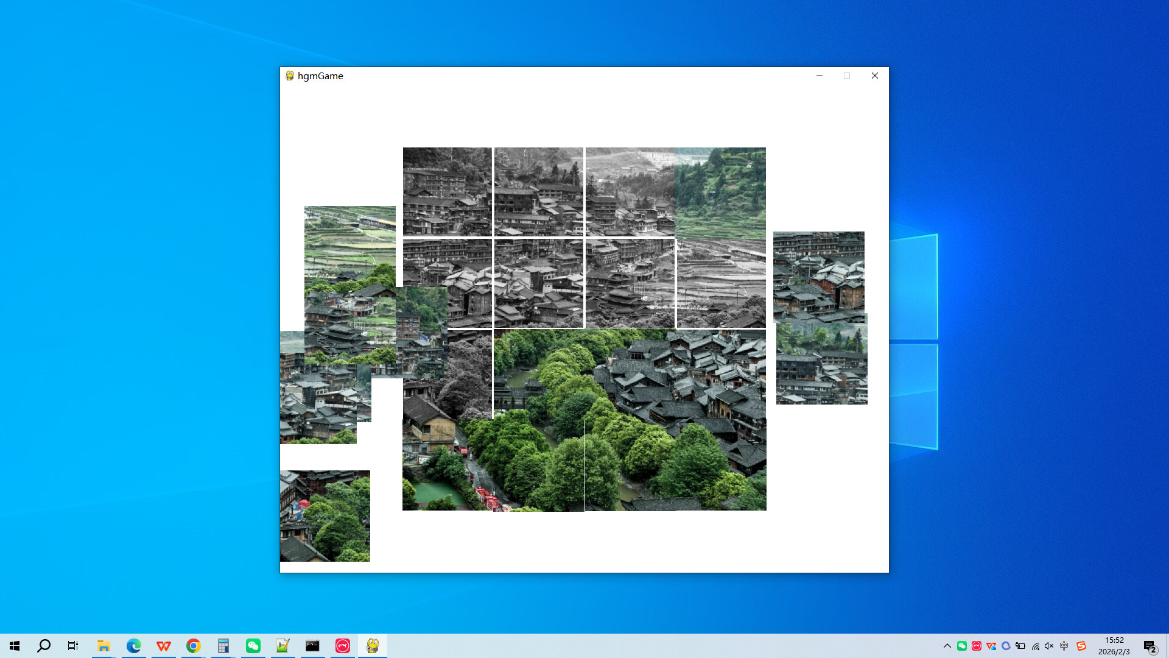Open Google Chrome from the taskbar

(193, 645)
